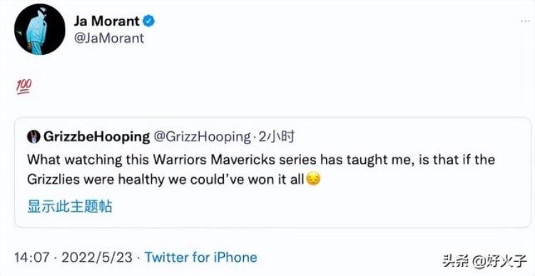Open GrizzbeHooping's small avatar
535x276 pixels.
point(34,137)
